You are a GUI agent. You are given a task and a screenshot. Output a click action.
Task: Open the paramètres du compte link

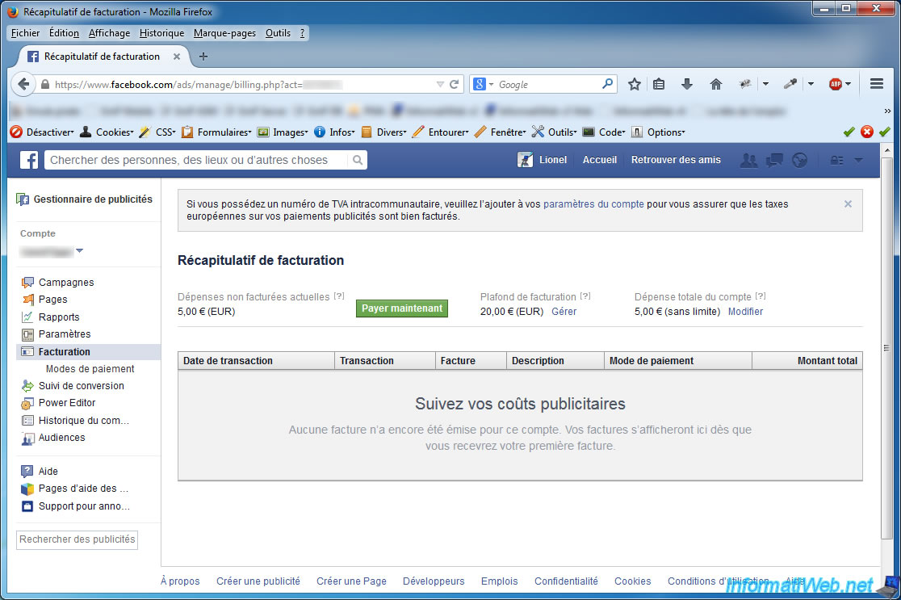[x=593, y=204]
